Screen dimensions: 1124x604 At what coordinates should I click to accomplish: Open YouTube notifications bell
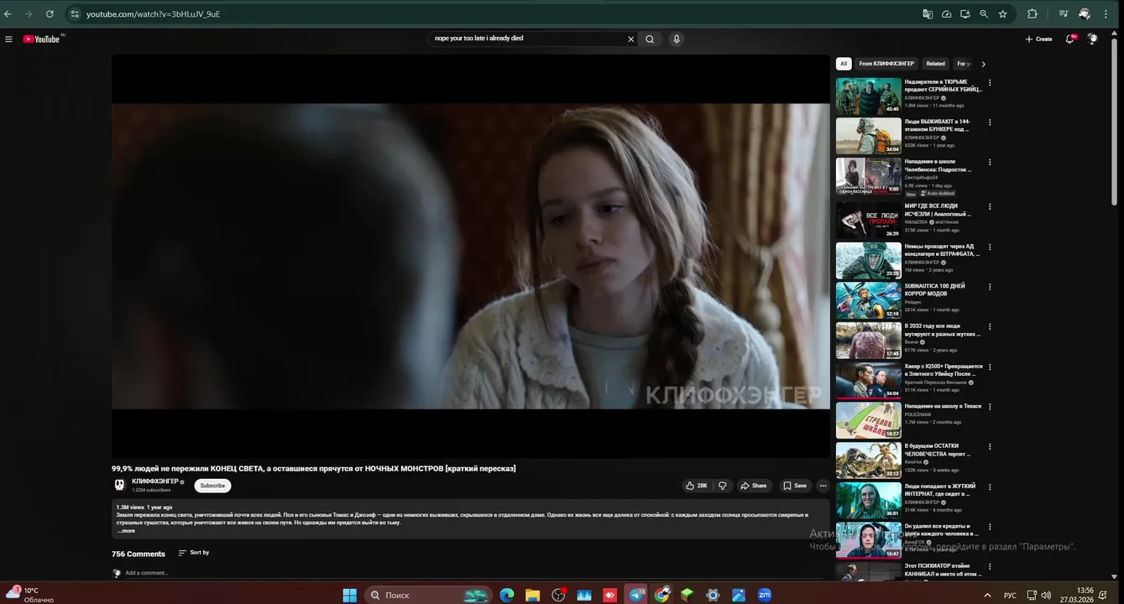click(1070, 39)
